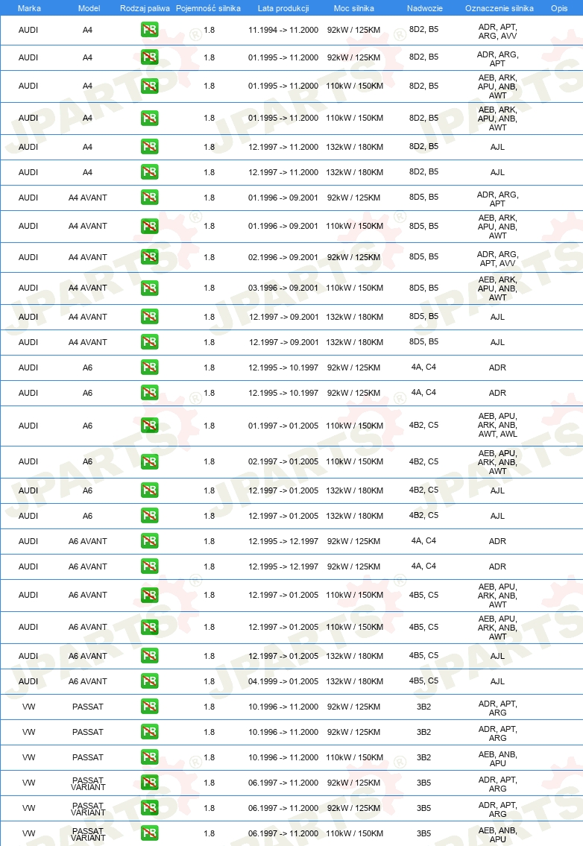Click 'AJL' in the A6 AVANT 04.1999 row
The width and height of the screenshot is (583, 846).
(498, 681)
